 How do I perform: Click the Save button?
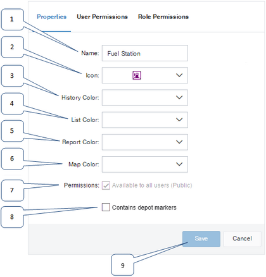pyautogui.click(x=201, y=239)
